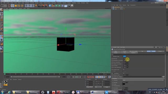Screen dimensions: 168x94
Task: Switch to the Clouds tab
Action: [160, 51]
